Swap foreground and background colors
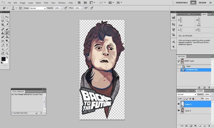 (x=7, y=57)
